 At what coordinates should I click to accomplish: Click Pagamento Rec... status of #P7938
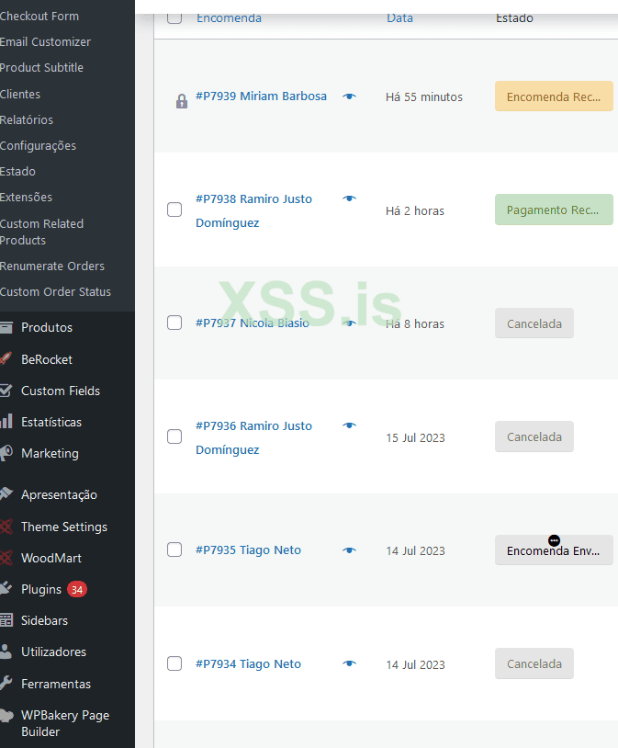coord(554,210)
